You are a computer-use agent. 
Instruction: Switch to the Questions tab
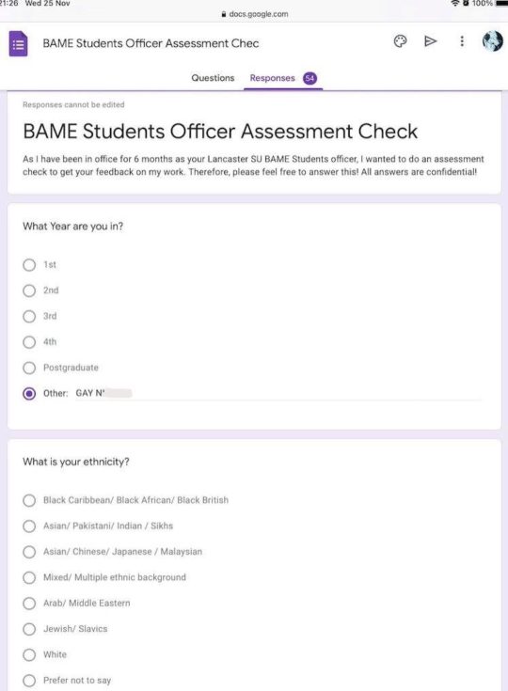[213, 78]
